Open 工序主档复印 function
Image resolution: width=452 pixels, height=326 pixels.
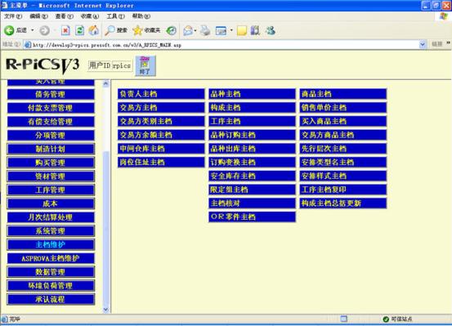pos(343,190)
